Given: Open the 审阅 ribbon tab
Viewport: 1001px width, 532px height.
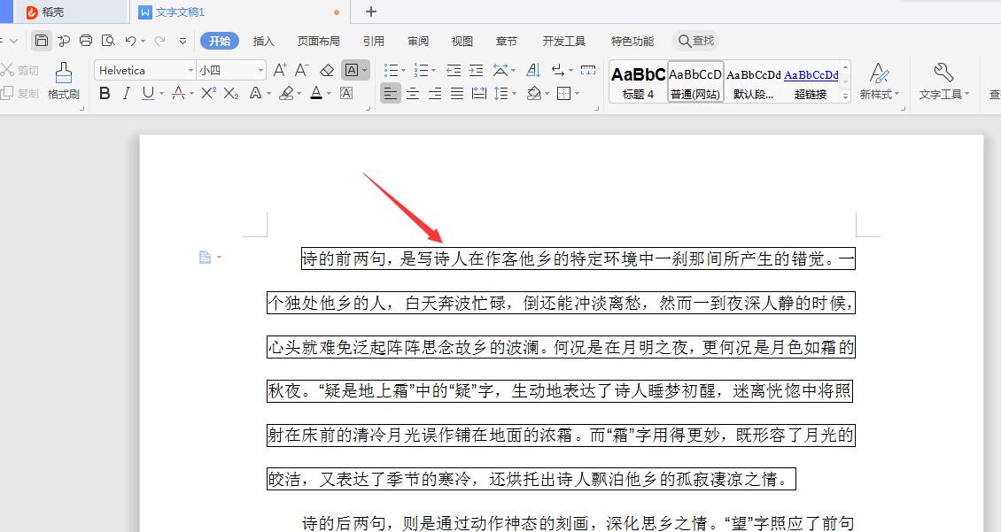Looking at the screenshot, I should pos(417,40).
